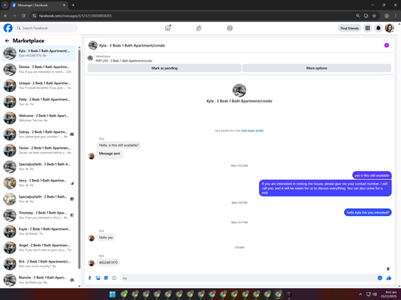Click the More options button
Screen dimensions: 401x300
pyautogui.click(x=317, y=68)
